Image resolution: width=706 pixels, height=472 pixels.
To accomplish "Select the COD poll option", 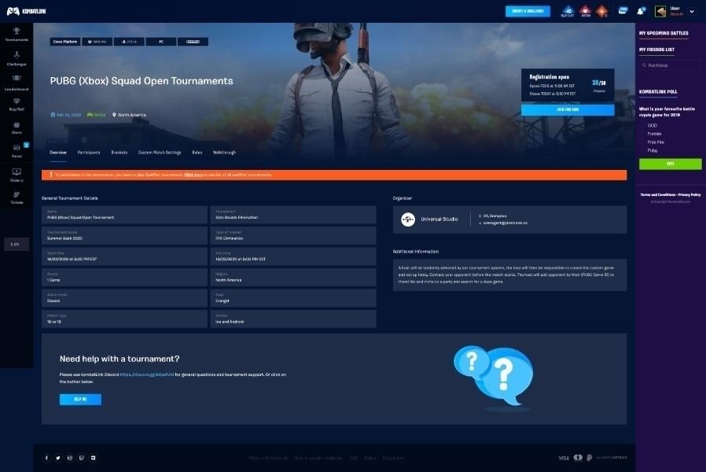I will 652,126.
